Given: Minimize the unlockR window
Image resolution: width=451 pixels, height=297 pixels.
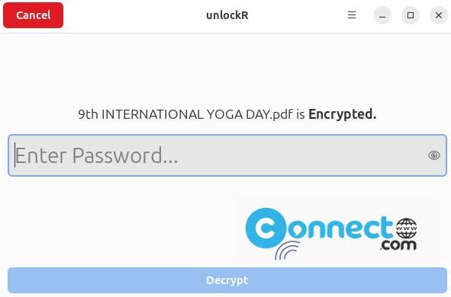Looking at the screenshot, I should point(382,15).
